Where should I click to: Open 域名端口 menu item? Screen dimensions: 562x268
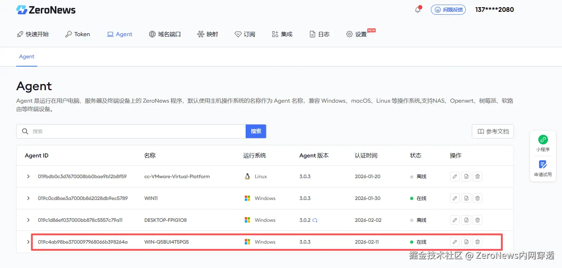click(x=165, y=34)
